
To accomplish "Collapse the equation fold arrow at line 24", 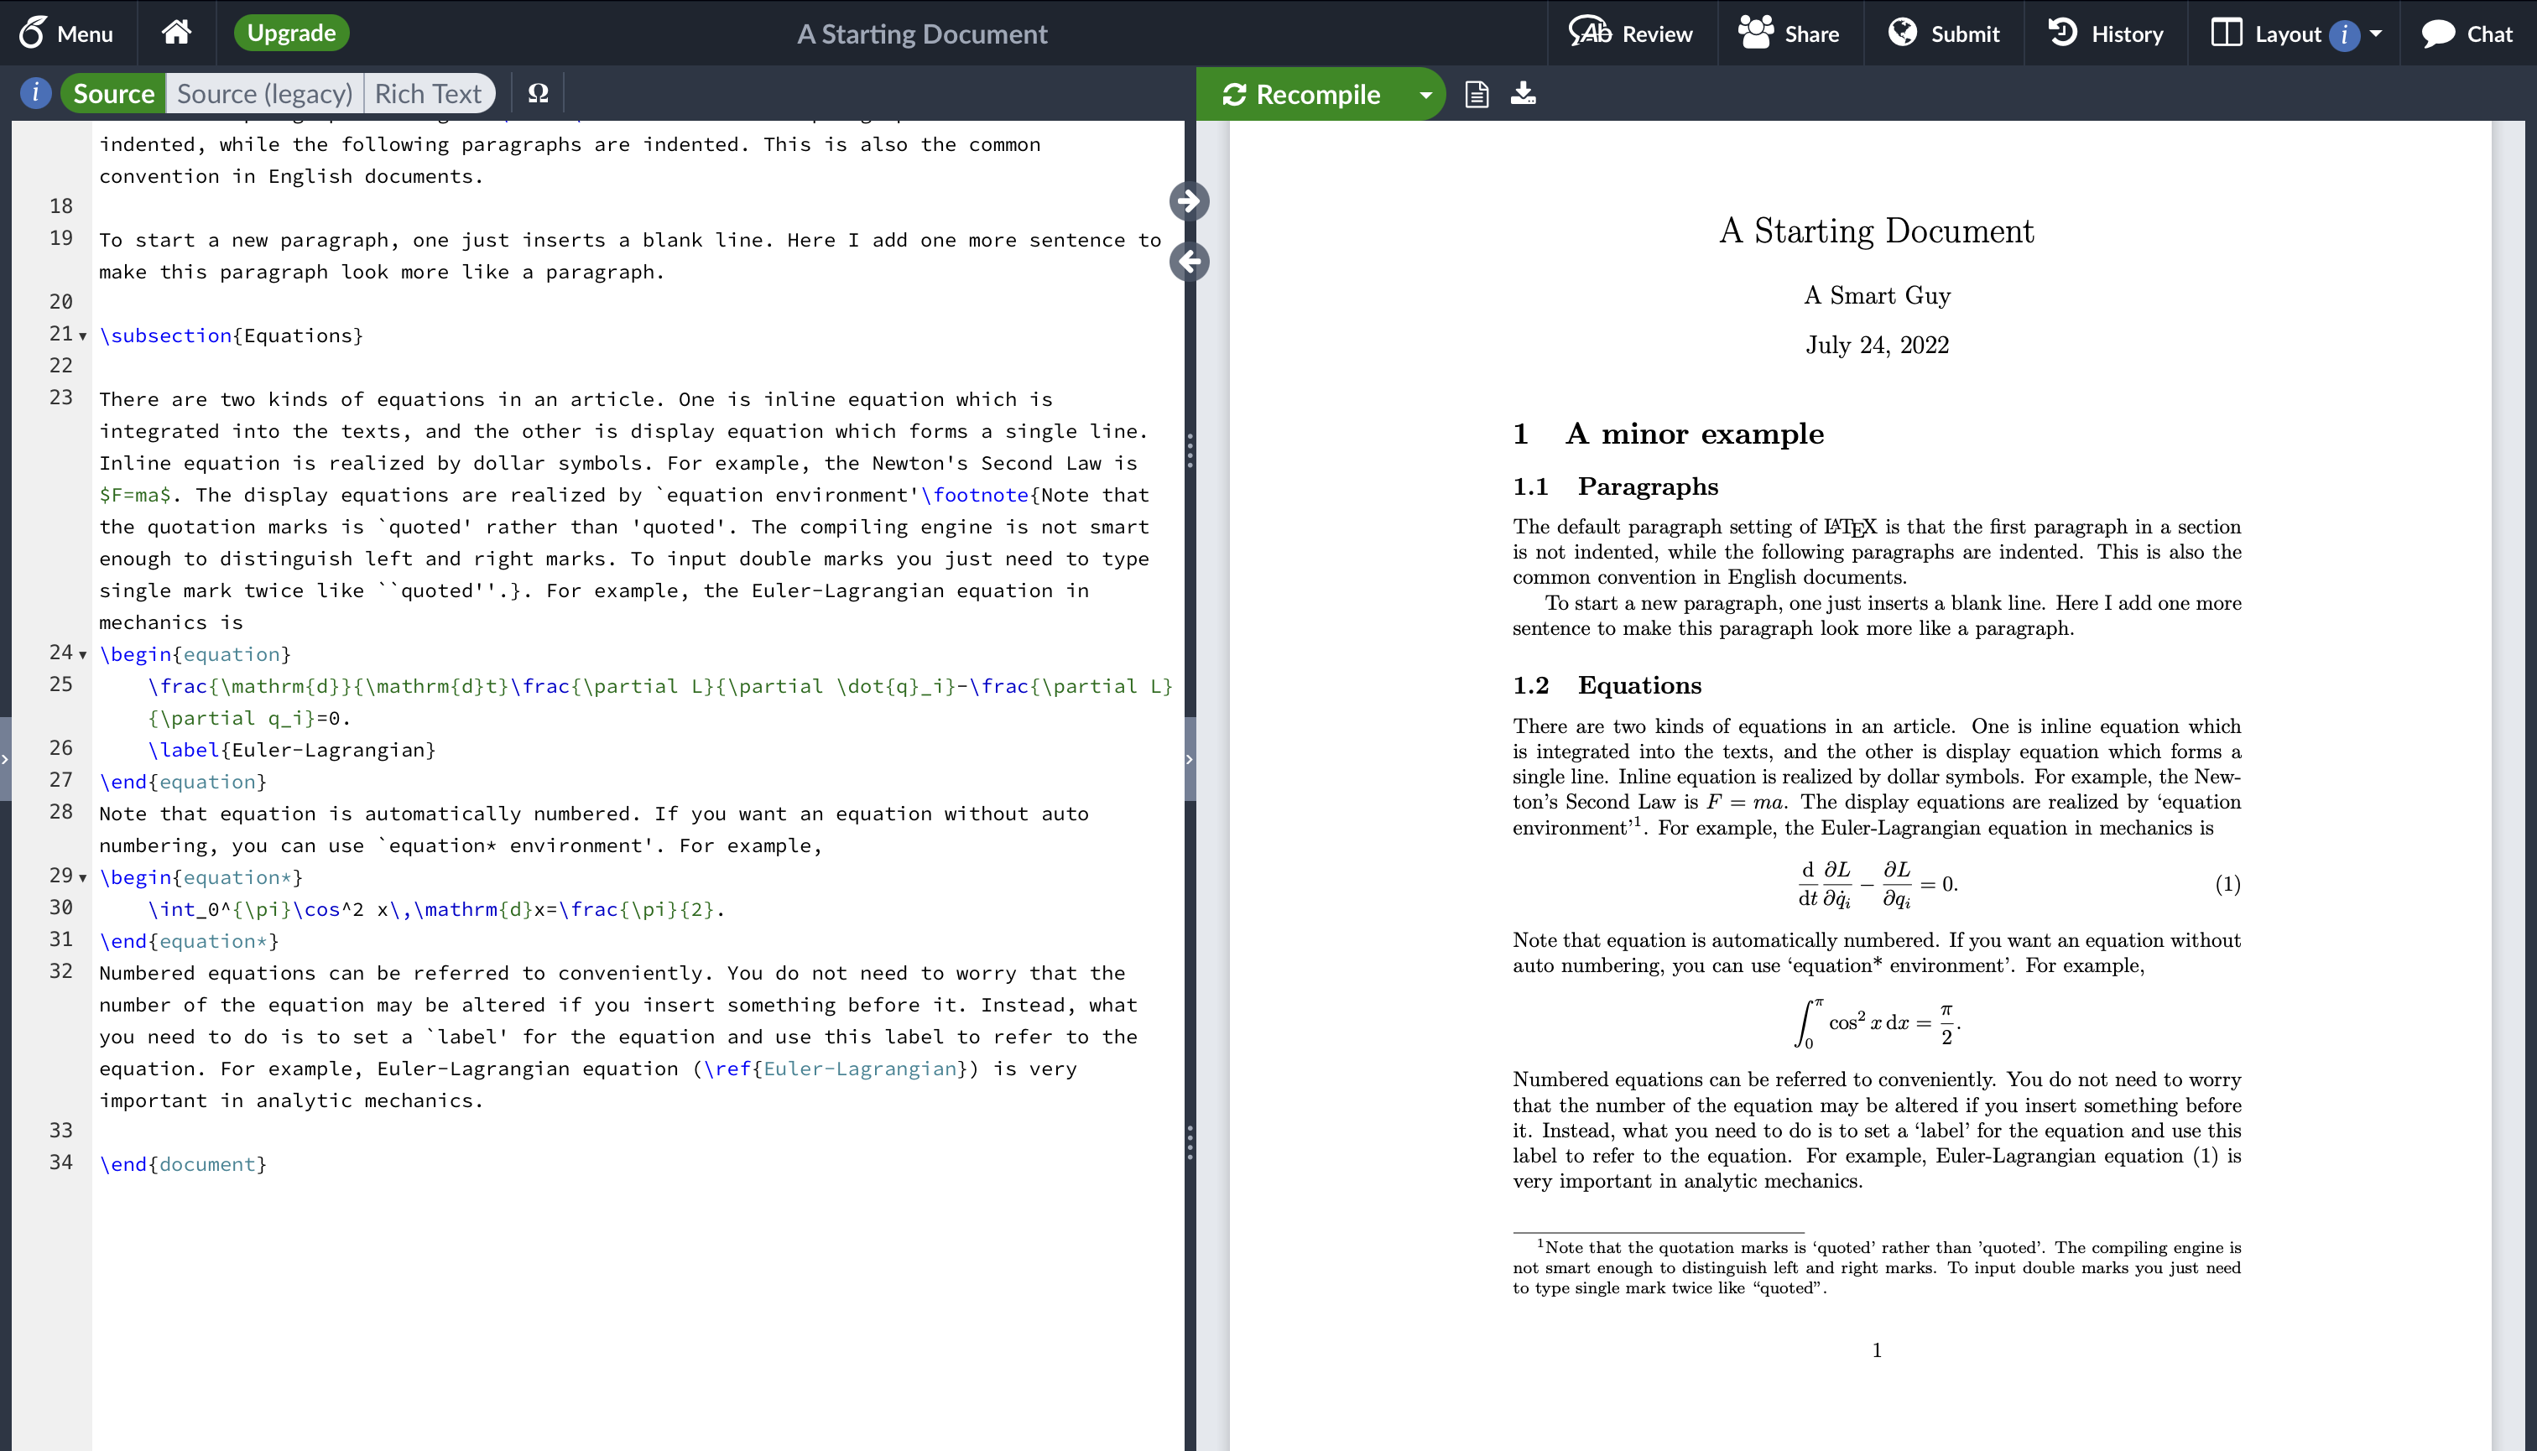I will point(83,655).
